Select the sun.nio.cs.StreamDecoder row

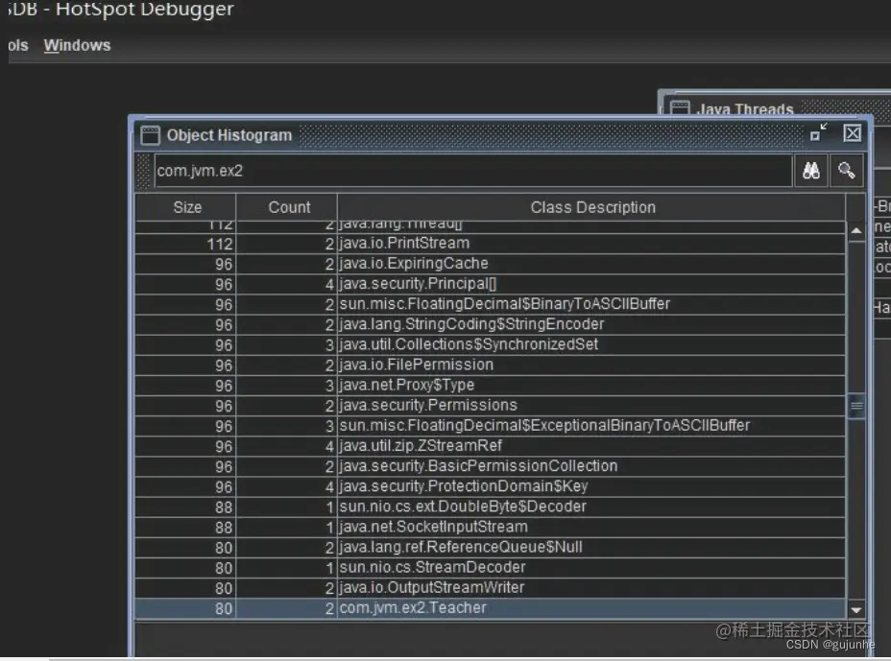[x=491, y=567]
